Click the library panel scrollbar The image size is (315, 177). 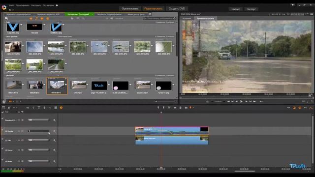(177, 44)
